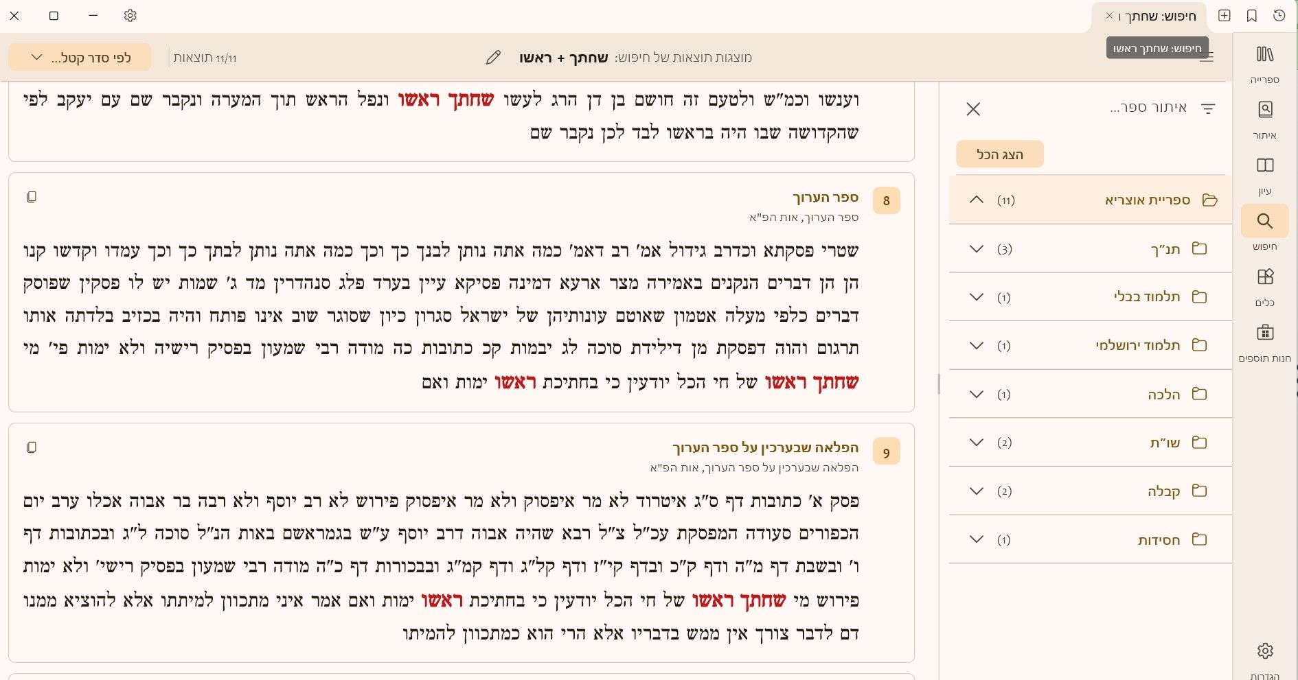This screenshot has width=1298, height=680.
Task: Click the result number 8 badge
Action: [x=886, y=200]
